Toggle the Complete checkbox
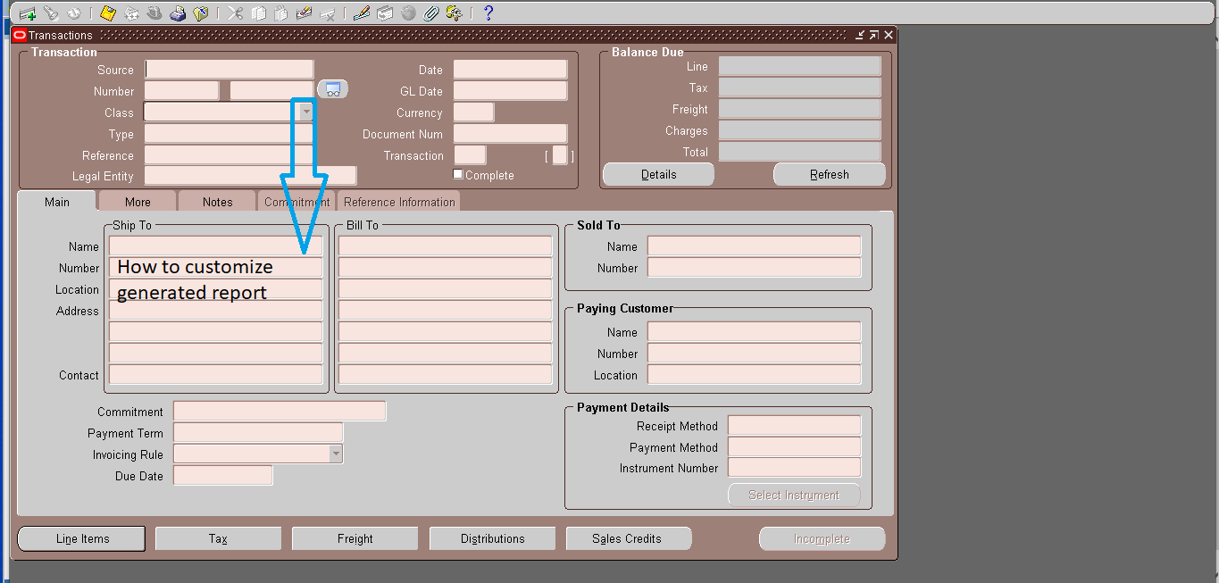 (458, 174)
